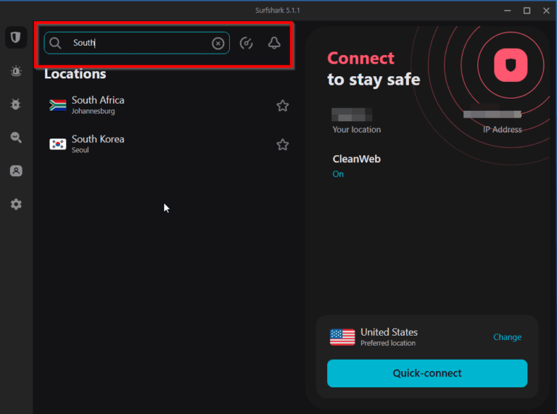Click the magnifier icon inside search box

coord(55,43)
